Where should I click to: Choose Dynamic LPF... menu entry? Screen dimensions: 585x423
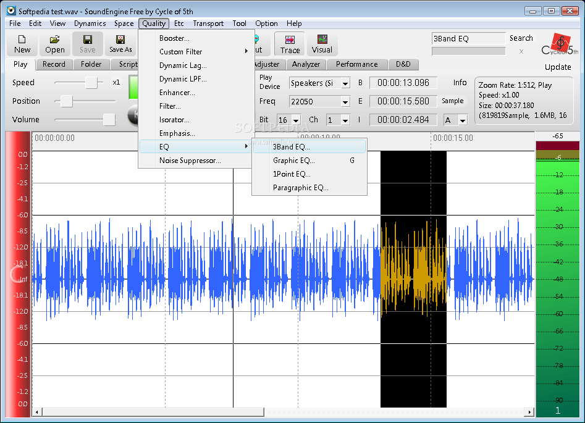pyautogui.click(x=195, y=79)
